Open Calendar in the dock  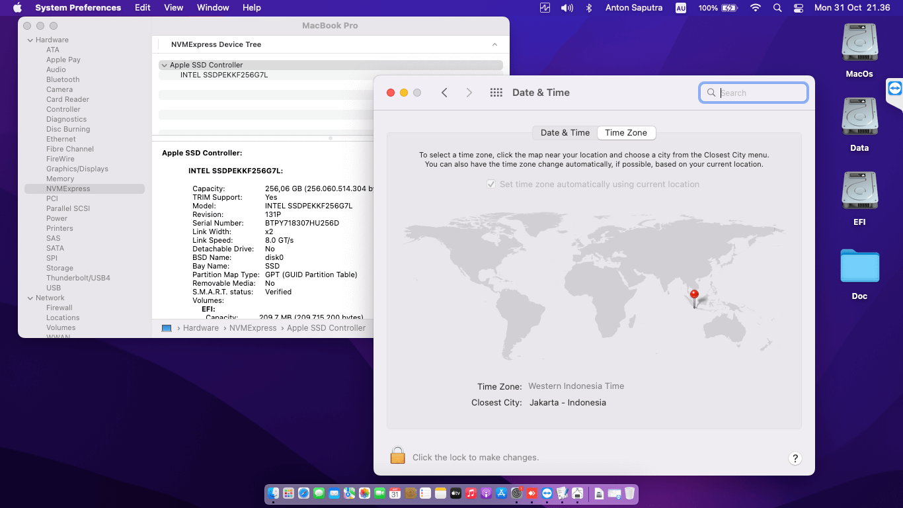(x=395, y=493)
